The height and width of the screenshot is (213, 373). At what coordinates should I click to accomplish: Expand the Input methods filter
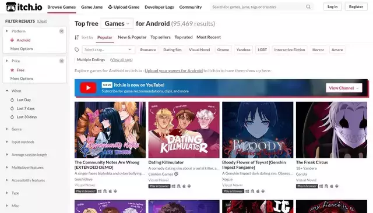(20, 142)
